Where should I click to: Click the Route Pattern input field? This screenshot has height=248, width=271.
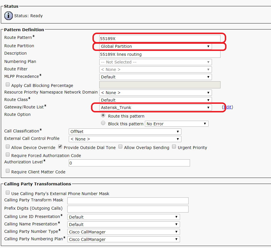(160, 39)
